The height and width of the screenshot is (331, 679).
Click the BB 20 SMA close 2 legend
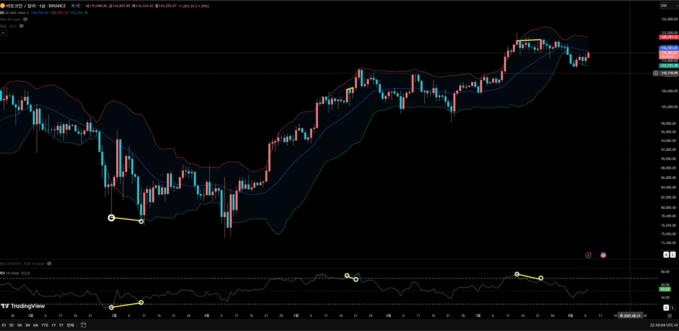14,13
